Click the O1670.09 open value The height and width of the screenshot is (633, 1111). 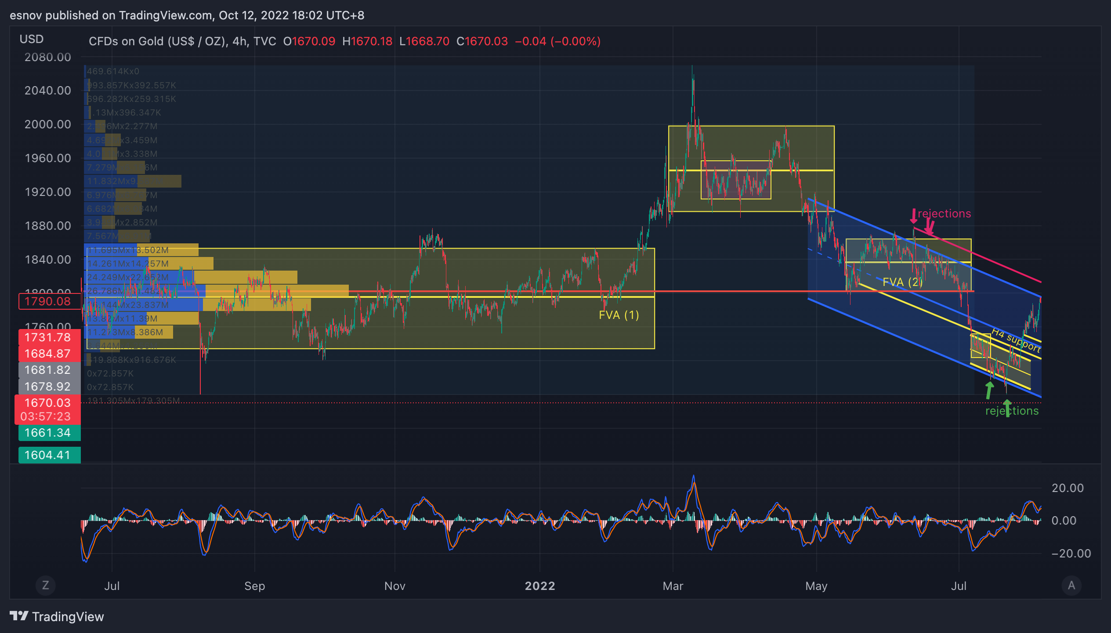[x=309, y=41]
